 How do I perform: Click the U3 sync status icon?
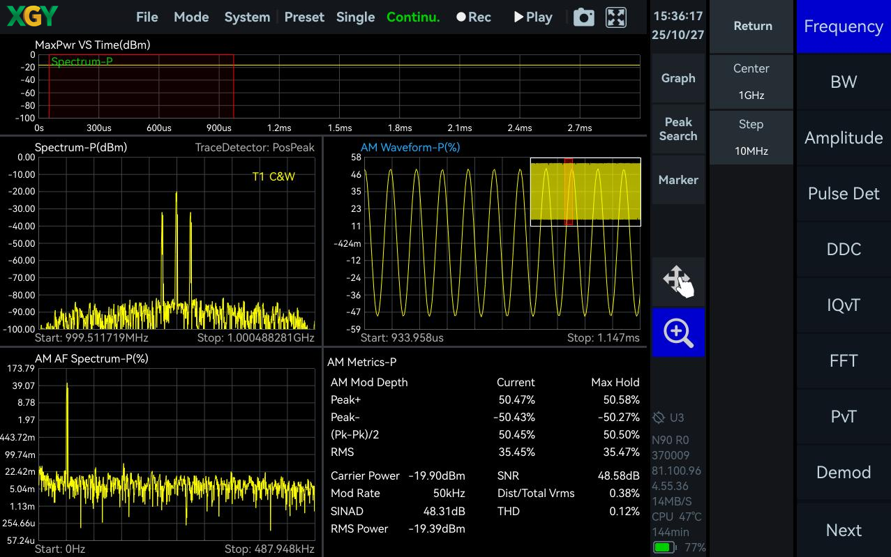coord(658,418)
